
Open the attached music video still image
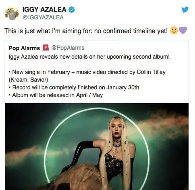click(x=97, y=146)
